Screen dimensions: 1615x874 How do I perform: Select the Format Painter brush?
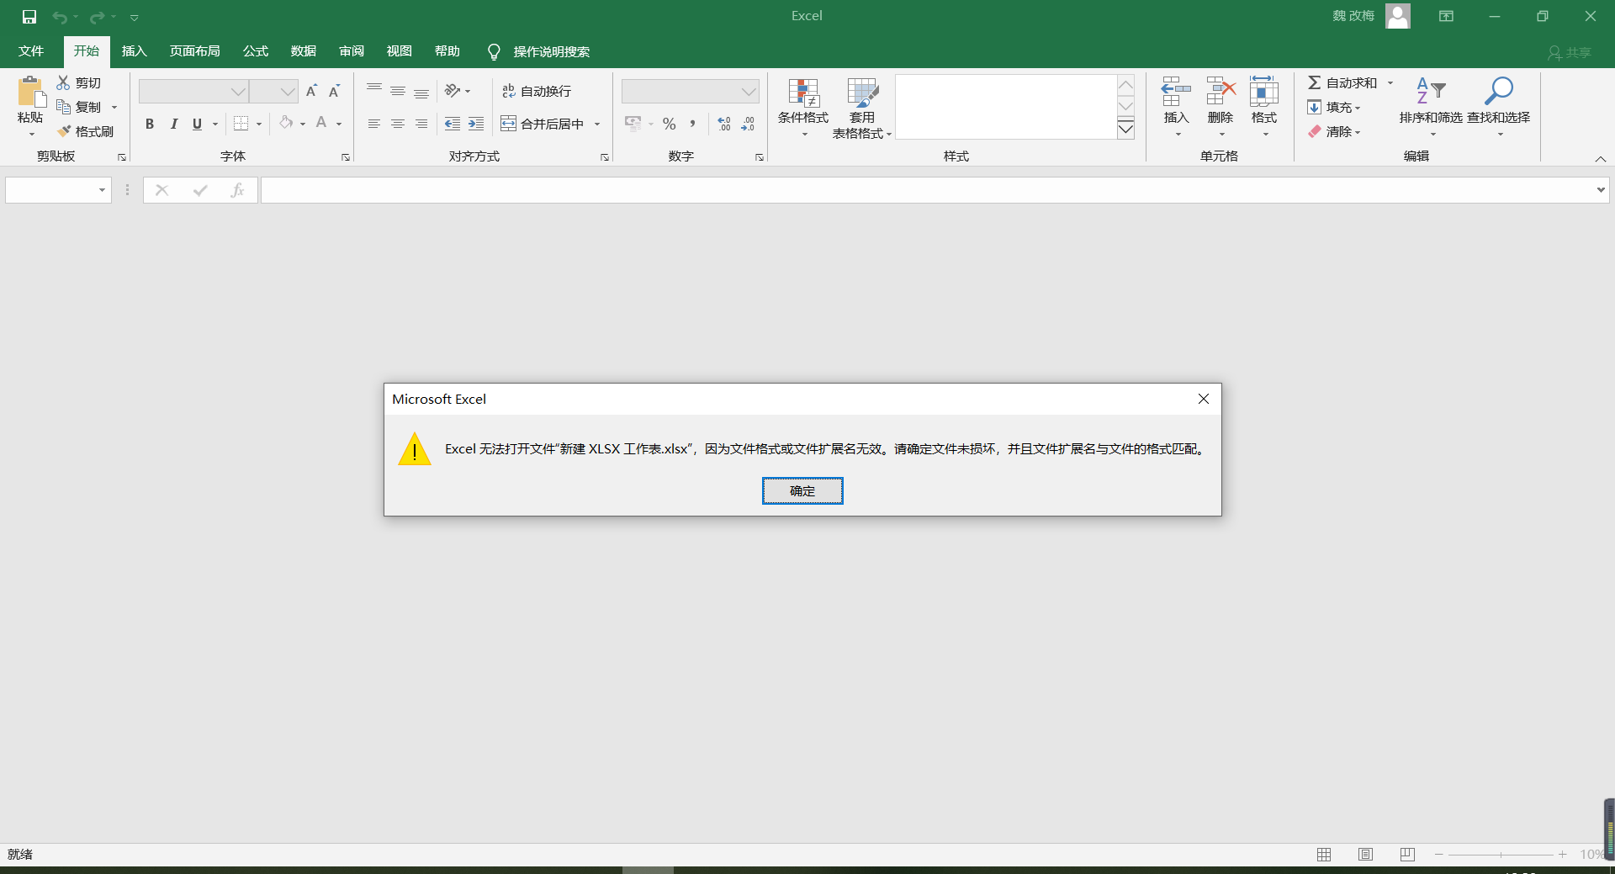tap(63, 131)
